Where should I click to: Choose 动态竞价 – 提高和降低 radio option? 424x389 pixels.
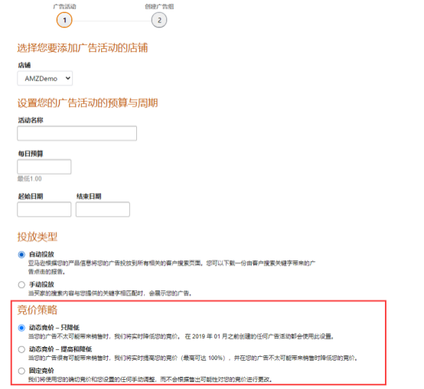pyautogui.click(x=21, y=349)
